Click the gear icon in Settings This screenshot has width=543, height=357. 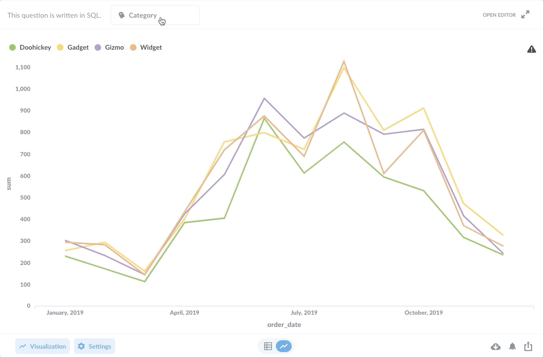pos(82,347)
